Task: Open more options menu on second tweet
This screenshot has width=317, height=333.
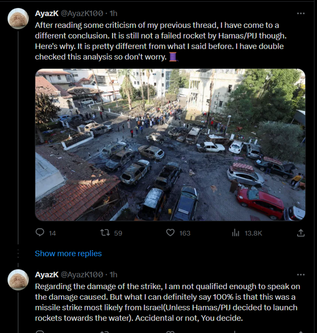Action: tap(301, 274)
